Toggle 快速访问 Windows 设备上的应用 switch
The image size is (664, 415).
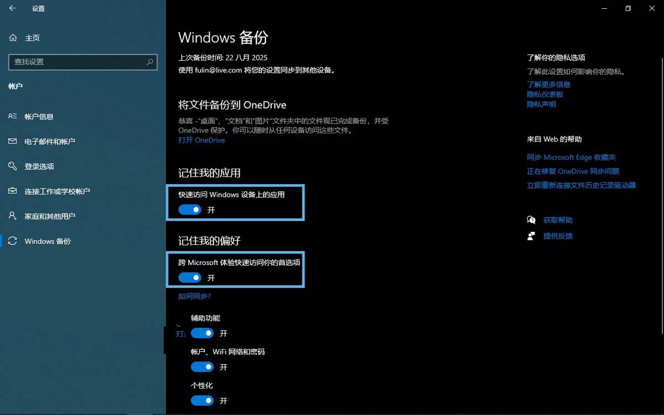pos(190,210)
